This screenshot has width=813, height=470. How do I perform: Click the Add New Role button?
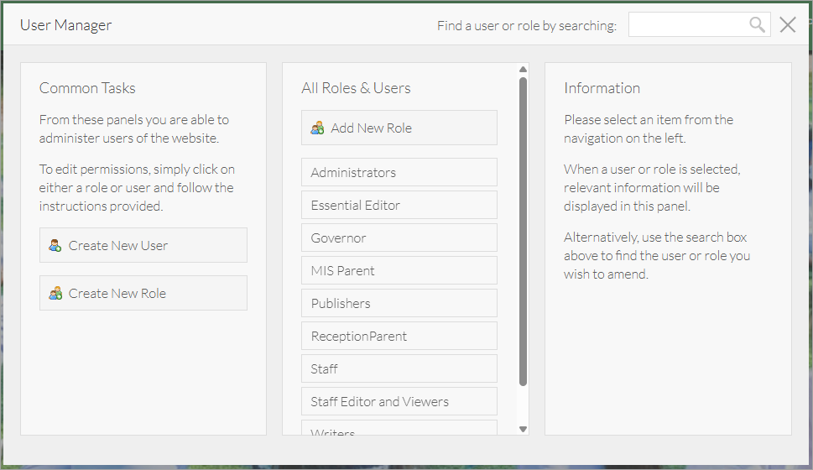pyautogui.click(x=399, y=128)
